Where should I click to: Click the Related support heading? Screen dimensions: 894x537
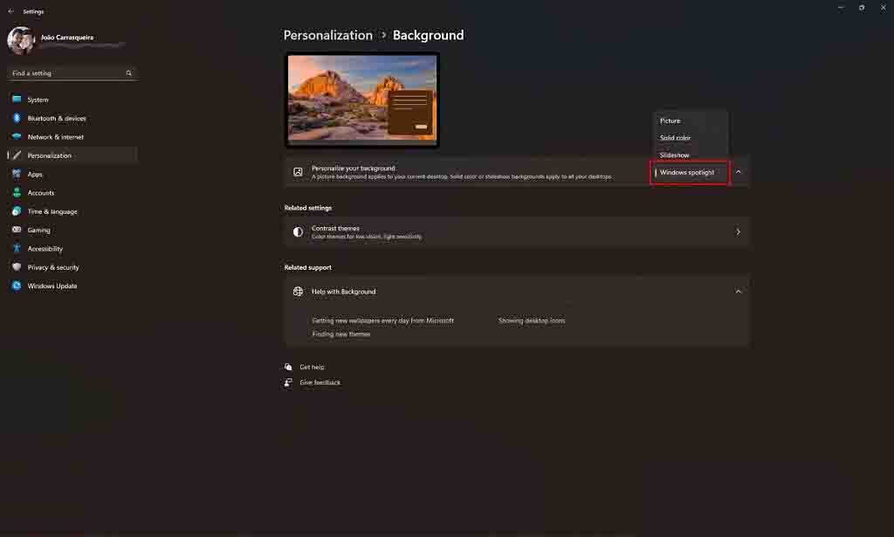tap(308, 267)
